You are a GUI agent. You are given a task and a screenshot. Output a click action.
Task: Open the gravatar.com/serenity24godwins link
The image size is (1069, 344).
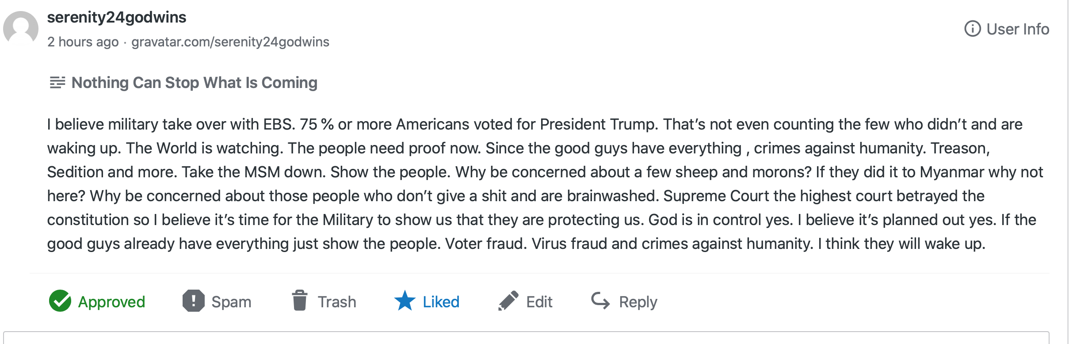click(230, 42)
